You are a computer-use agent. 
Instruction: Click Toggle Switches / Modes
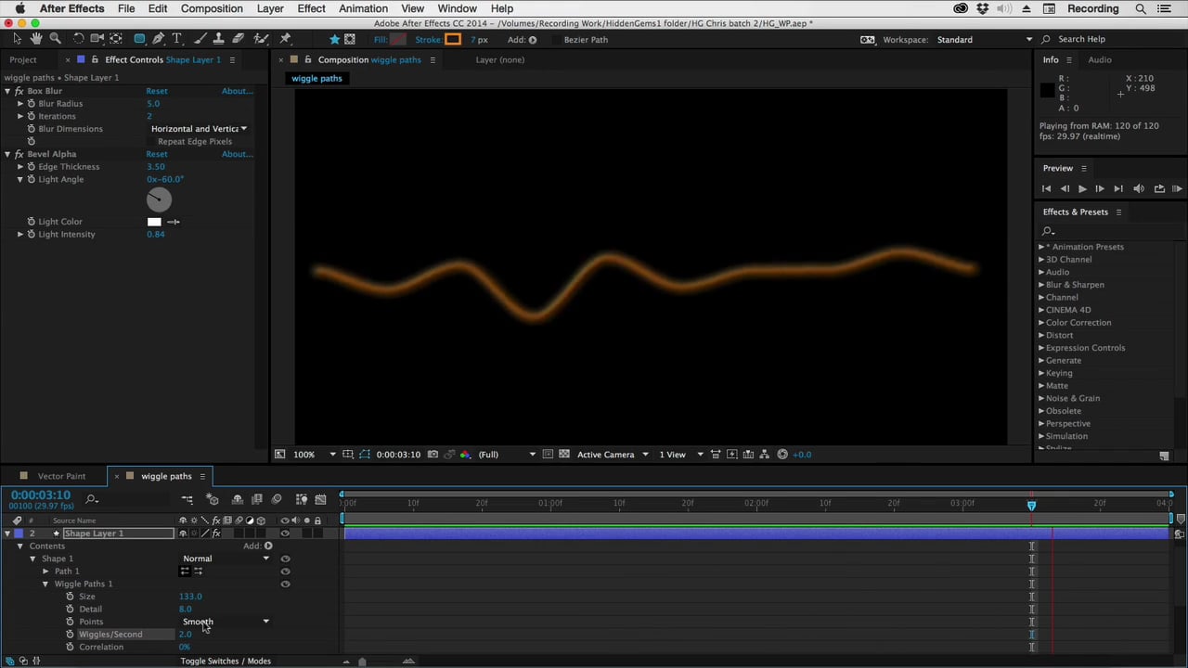(226, 661)
